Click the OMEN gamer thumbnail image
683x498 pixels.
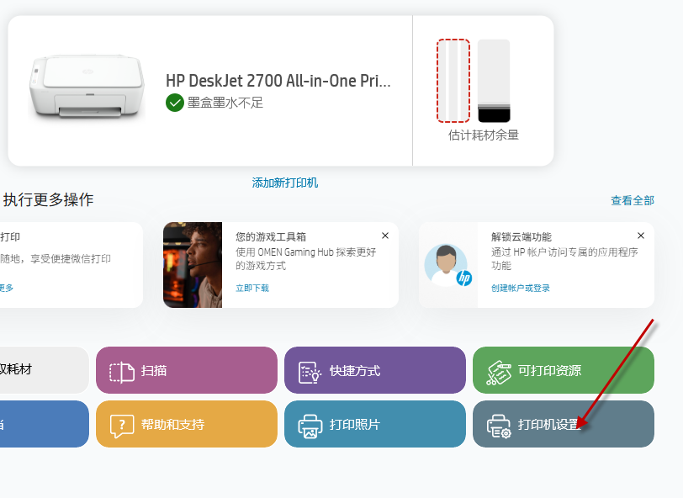coord(193,265)
